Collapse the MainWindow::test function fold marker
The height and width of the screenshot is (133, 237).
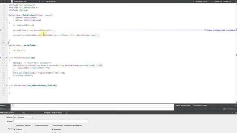pyautogui.click(x=7, y=58)
